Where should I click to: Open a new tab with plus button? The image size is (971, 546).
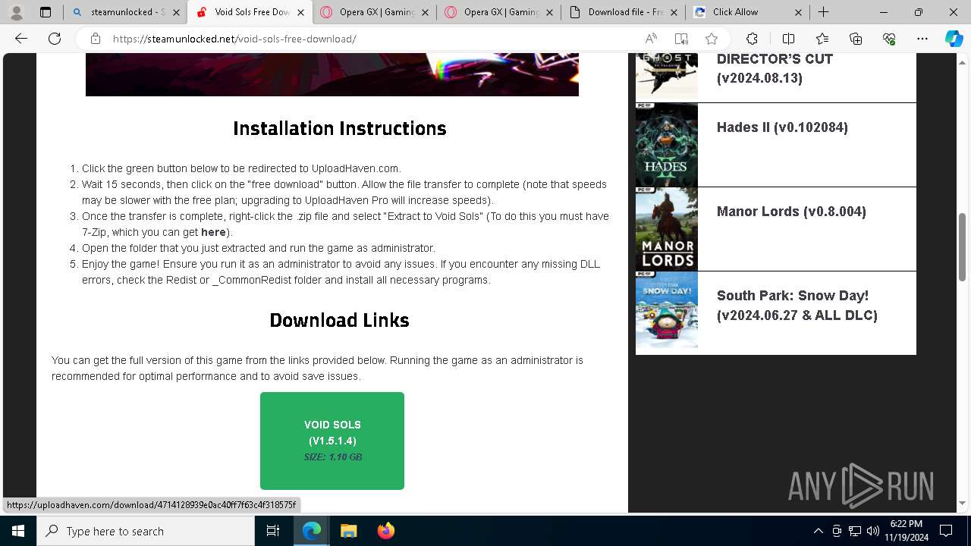(823, 12)
